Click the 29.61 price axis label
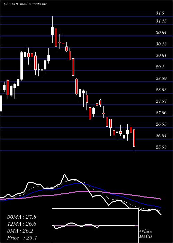Viewport: 173px width, 243px height. click(161, 56)
